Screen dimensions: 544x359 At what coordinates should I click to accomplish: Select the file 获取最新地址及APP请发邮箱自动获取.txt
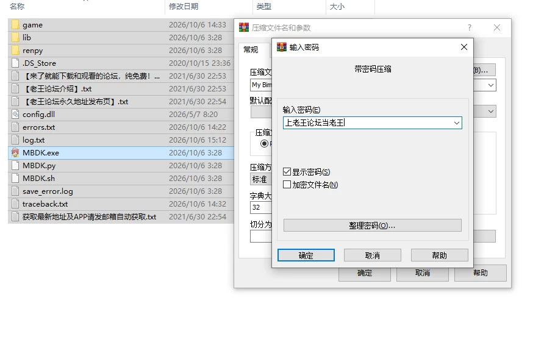tap(89, 217)
